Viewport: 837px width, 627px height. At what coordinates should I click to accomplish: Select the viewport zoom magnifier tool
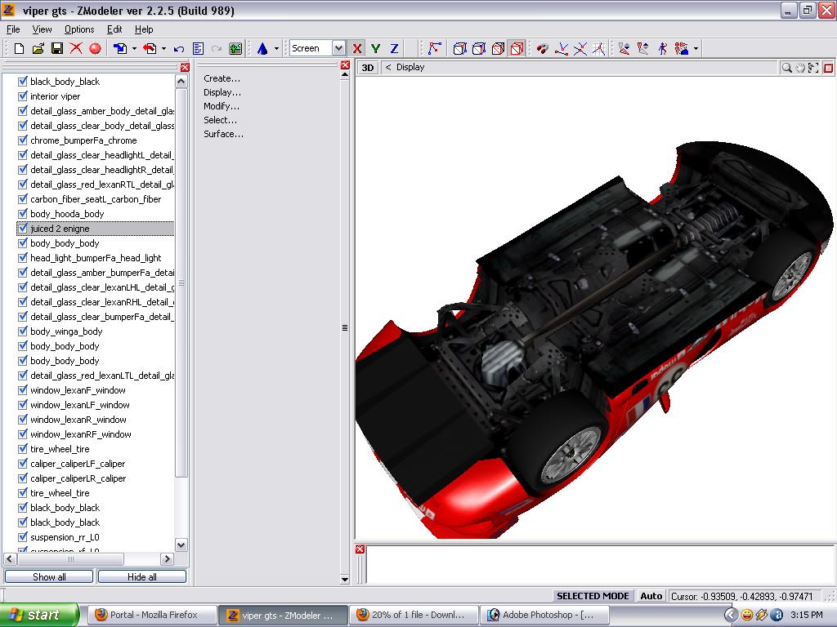tap(786, 68)
